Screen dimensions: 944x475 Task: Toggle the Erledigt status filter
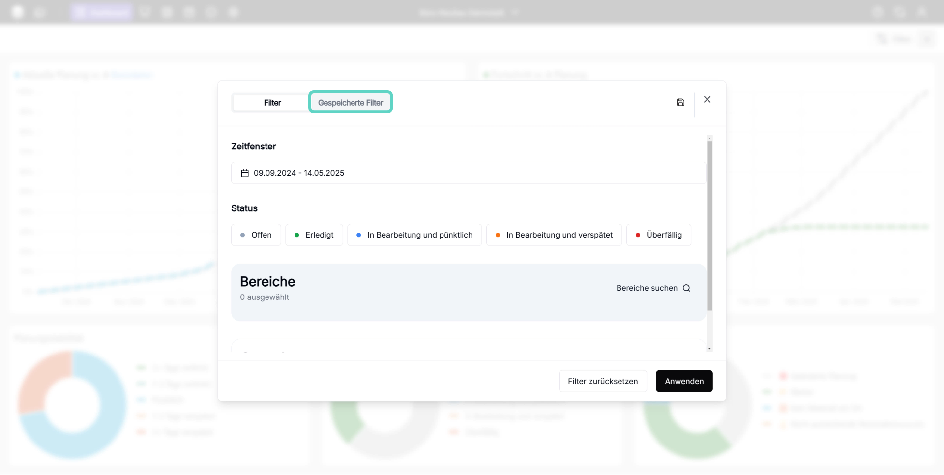tap(314, 235)
